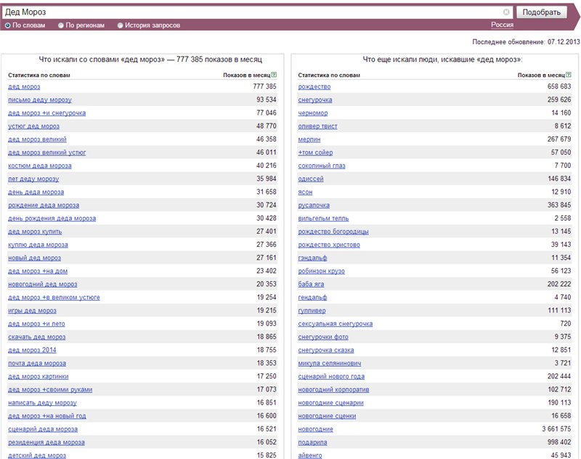Open the 'костюм деда мороза' query link

click(x=40, y=166)
